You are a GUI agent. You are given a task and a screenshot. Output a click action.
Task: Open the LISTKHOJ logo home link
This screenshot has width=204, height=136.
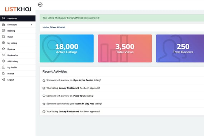(18, 9)
